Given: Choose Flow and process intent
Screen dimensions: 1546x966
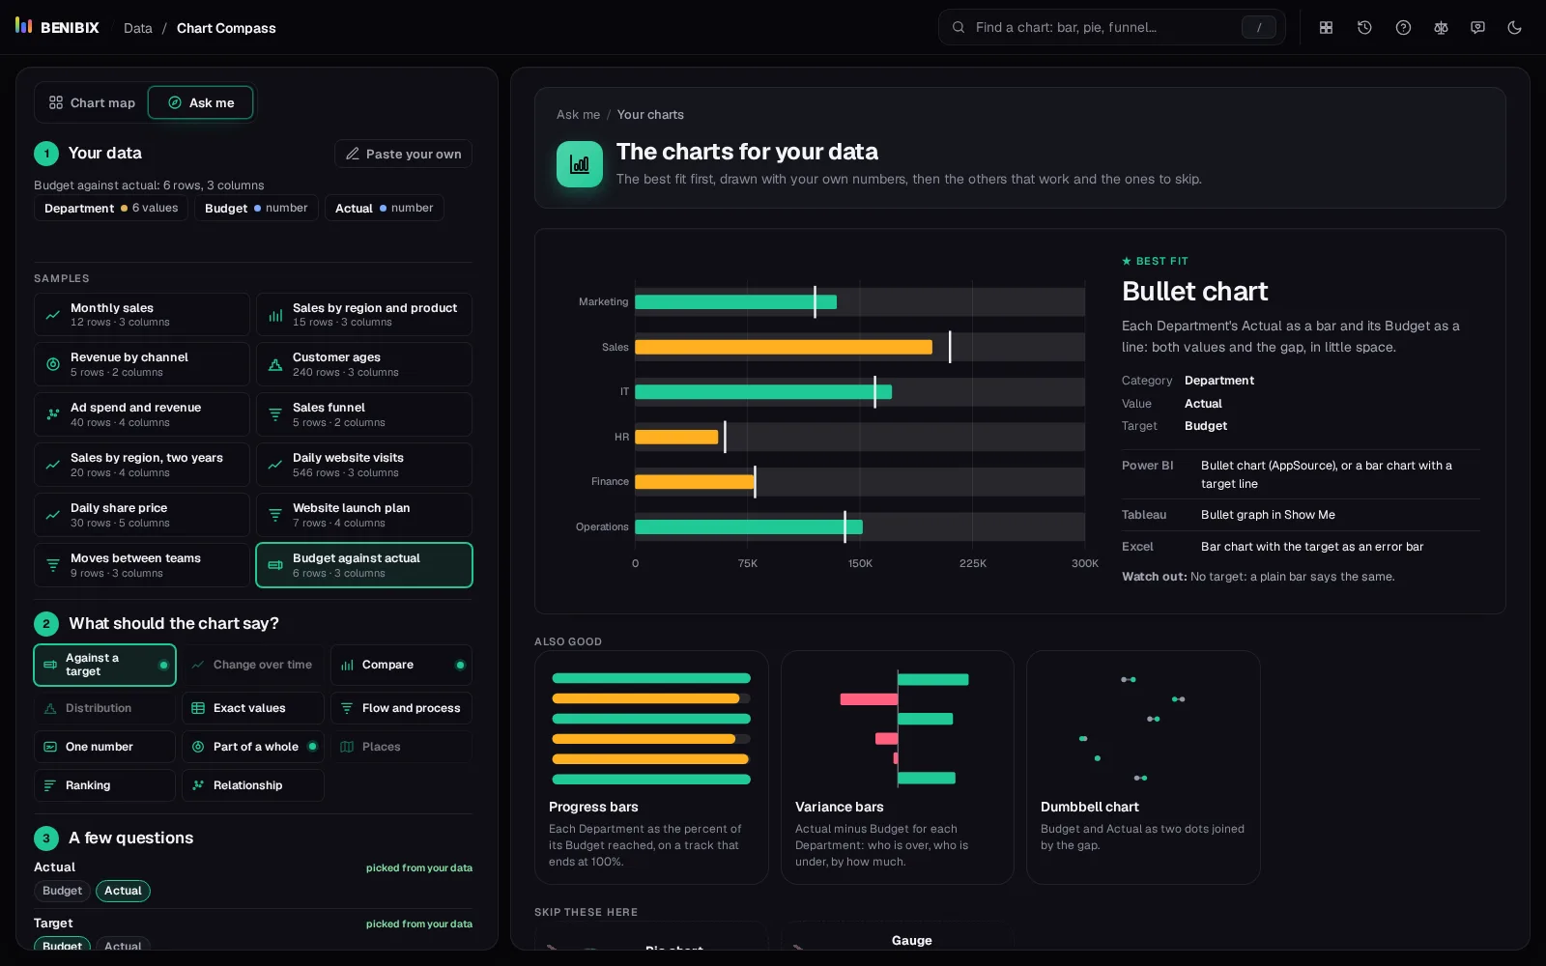Looking at the screenshot, I should (401, 708).
